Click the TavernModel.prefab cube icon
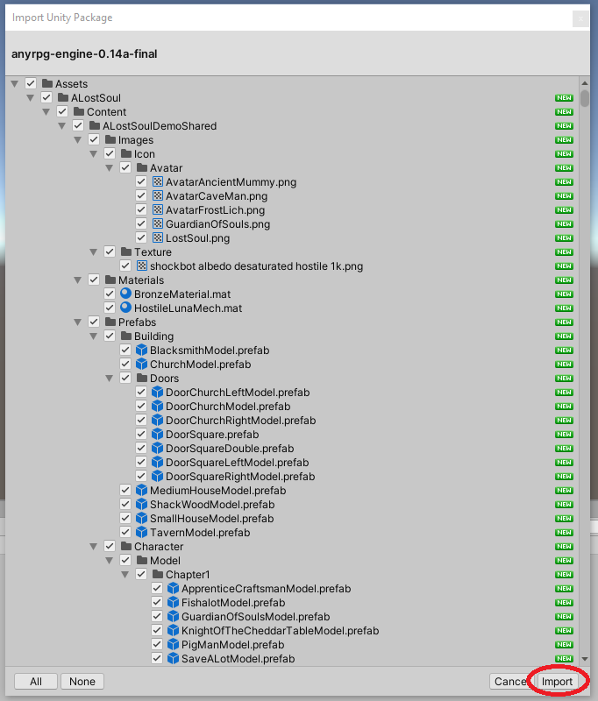This screenshot has height=701, width=598. [142, 533]
